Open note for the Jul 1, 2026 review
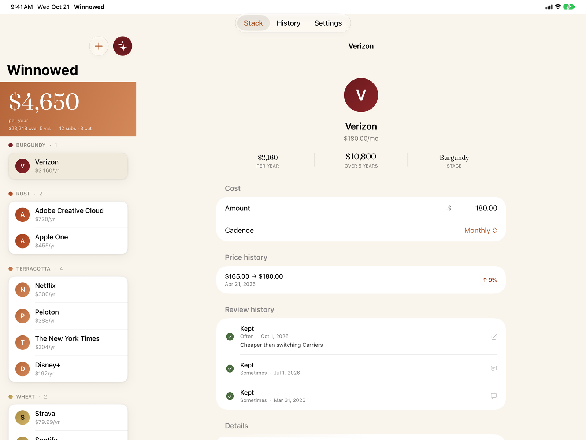586x440 pixels. pyautogui.click(x=494, y=368)
